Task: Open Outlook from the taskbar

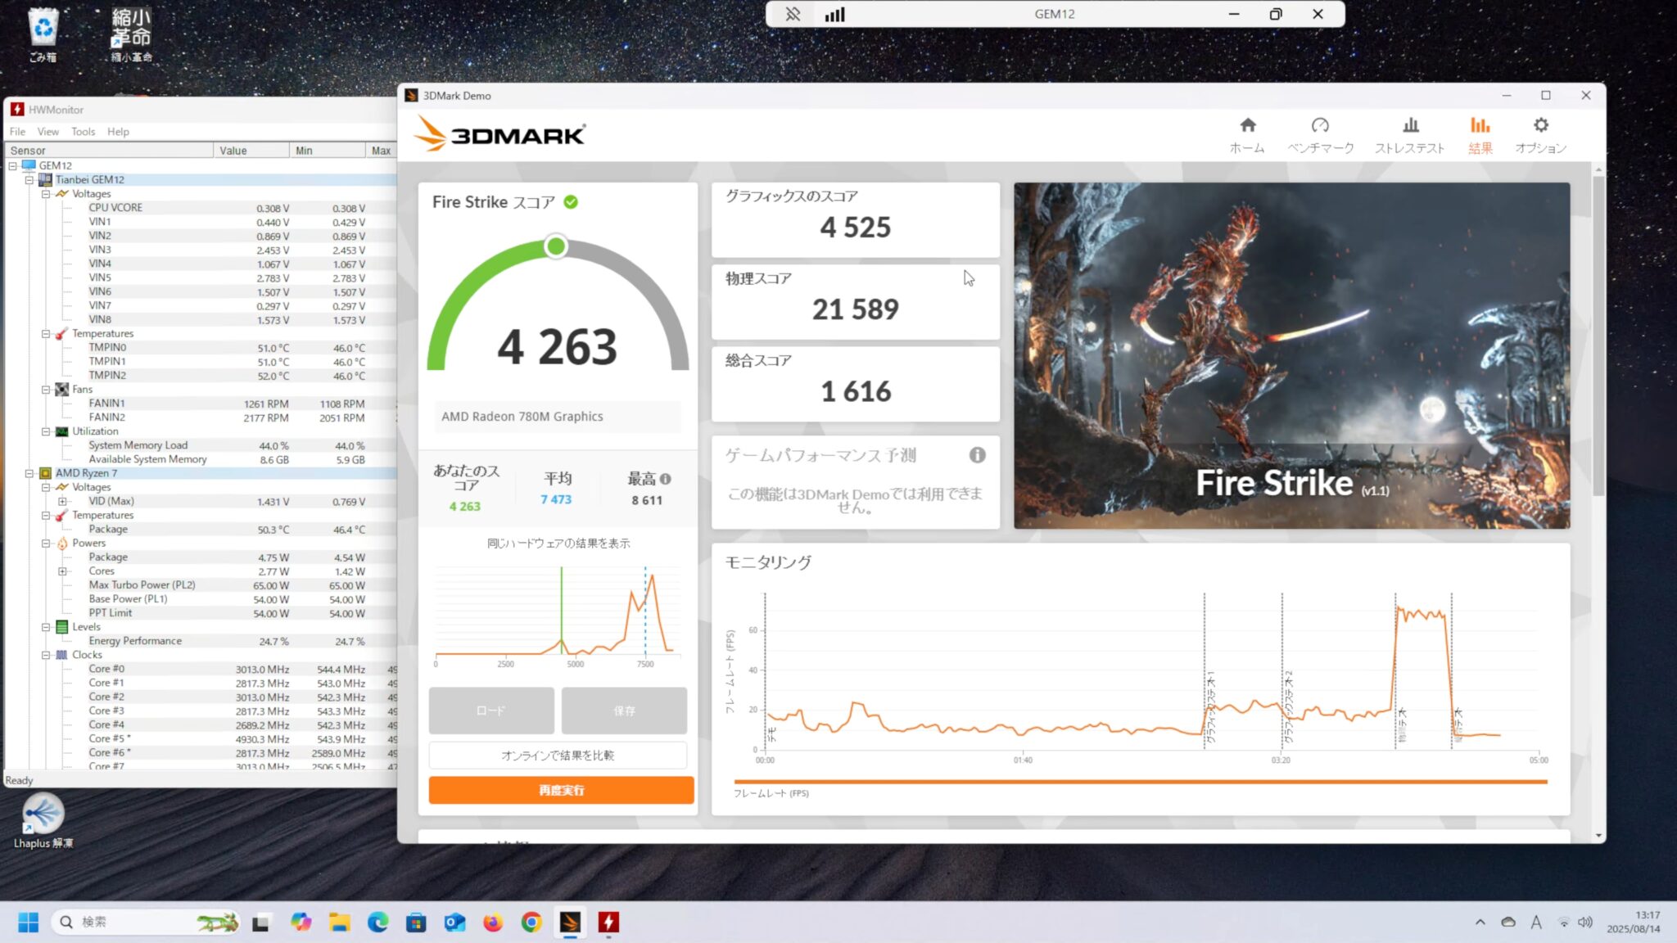Action: click(454, 923)
